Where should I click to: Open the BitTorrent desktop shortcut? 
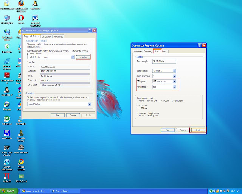(7, 120)
